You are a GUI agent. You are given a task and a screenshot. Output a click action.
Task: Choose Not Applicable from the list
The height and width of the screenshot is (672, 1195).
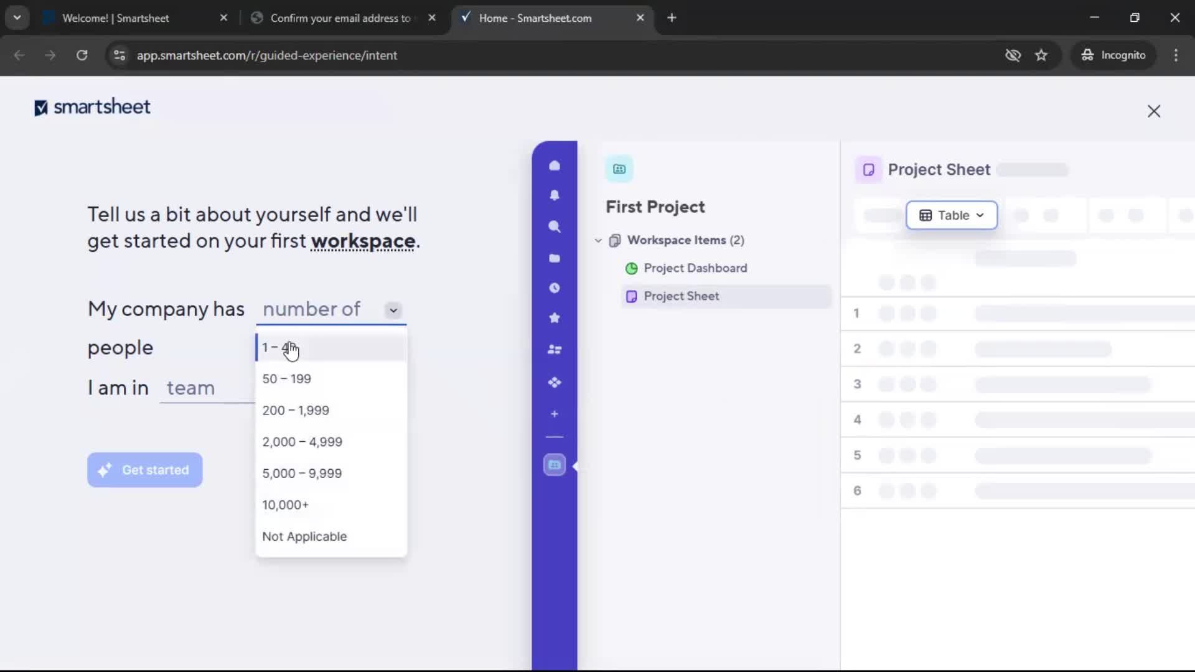click(x=304, y=536)
